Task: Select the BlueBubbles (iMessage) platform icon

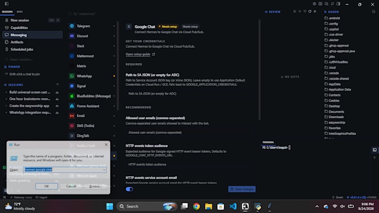Action: [x=72, y=96]
